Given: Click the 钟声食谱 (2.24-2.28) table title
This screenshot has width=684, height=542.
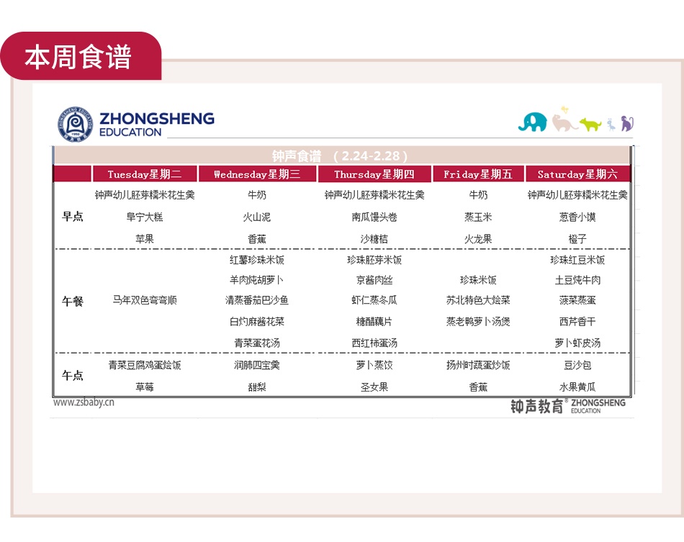Looking at the screenshot, I should point(341,155).
